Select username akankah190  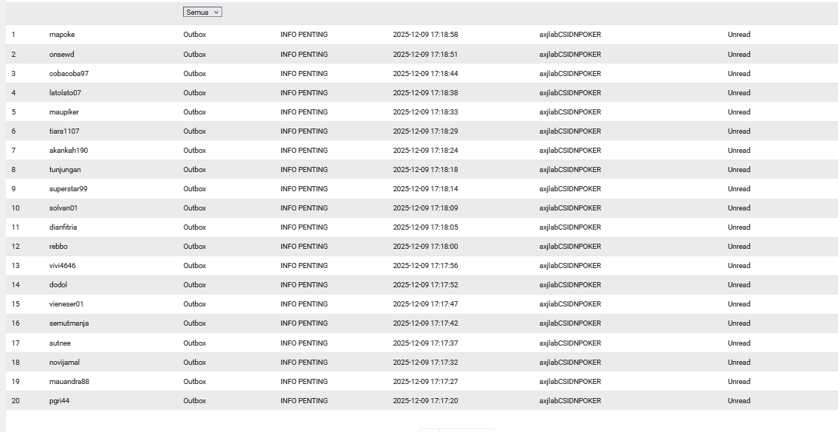pyautogui.click(x=69, y=151)
